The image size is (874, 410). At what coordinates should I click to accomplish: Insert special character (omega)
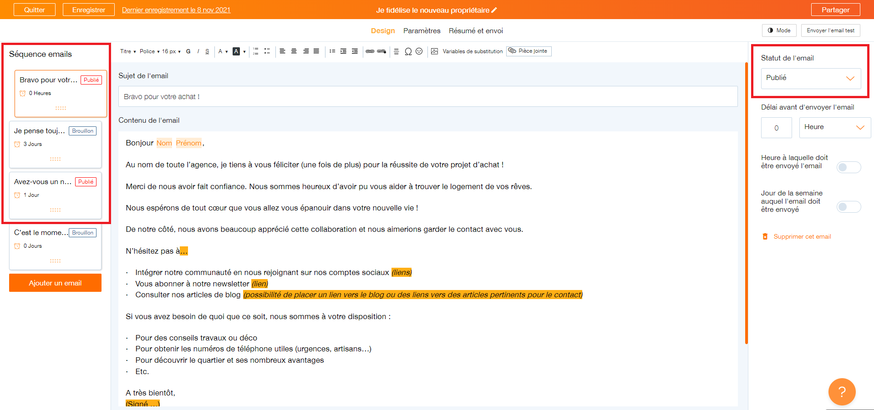(x=408, y=51)
